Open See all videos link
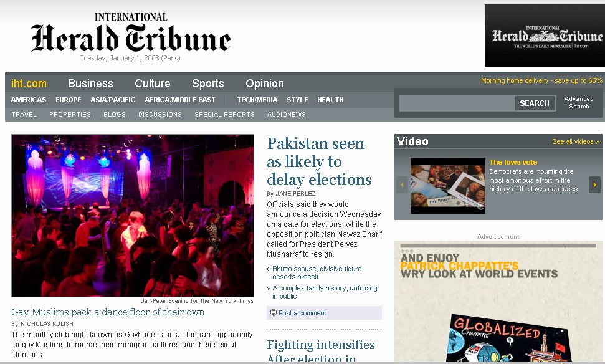The image size is (605, 364). coord(576,141)
